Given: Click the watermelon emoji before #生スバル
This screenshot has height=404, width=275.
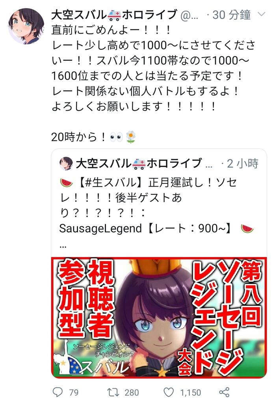Looking at the screenshot, I should pyautogui.click(x=66, y=183).
